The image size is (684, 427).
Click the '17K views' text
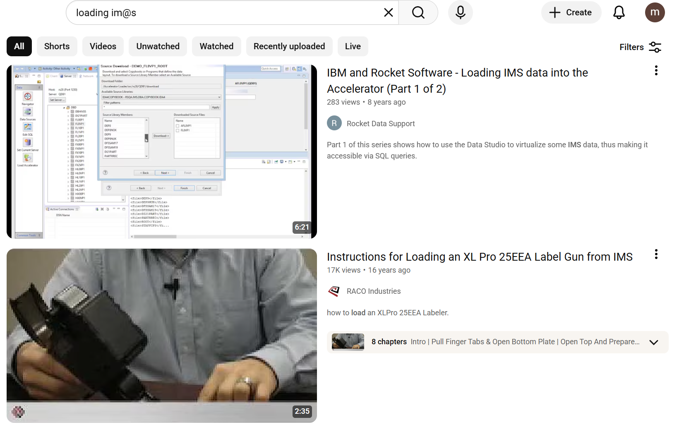pyautogui.click(x=344, y=270)
